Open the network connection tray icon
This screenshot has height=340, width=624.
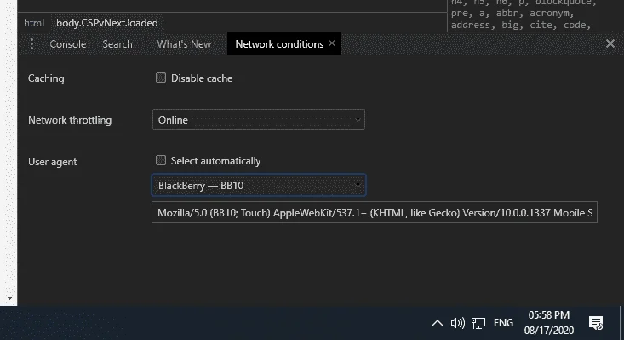pos(478,323)
